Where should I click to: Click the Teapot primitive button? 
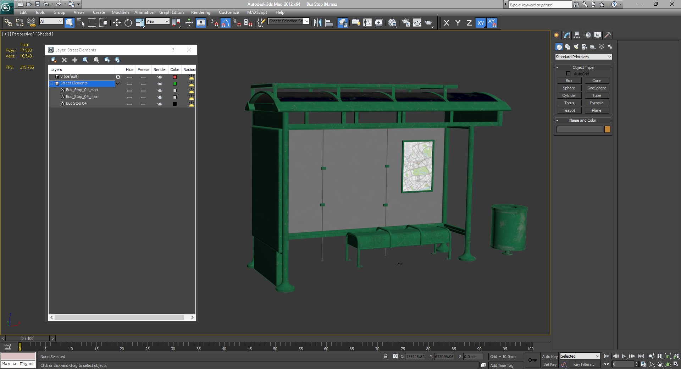click(x=569, y=110)
